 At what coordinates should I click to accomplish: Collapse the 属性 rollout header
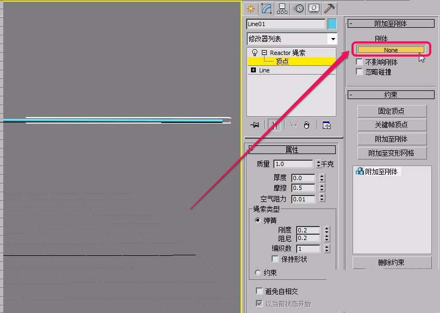point(292,150)
